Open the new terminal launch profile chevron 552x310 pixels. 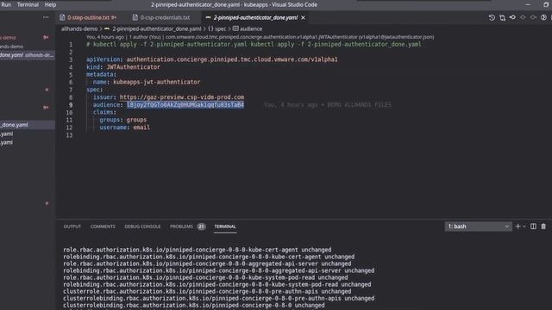point(524,226)
